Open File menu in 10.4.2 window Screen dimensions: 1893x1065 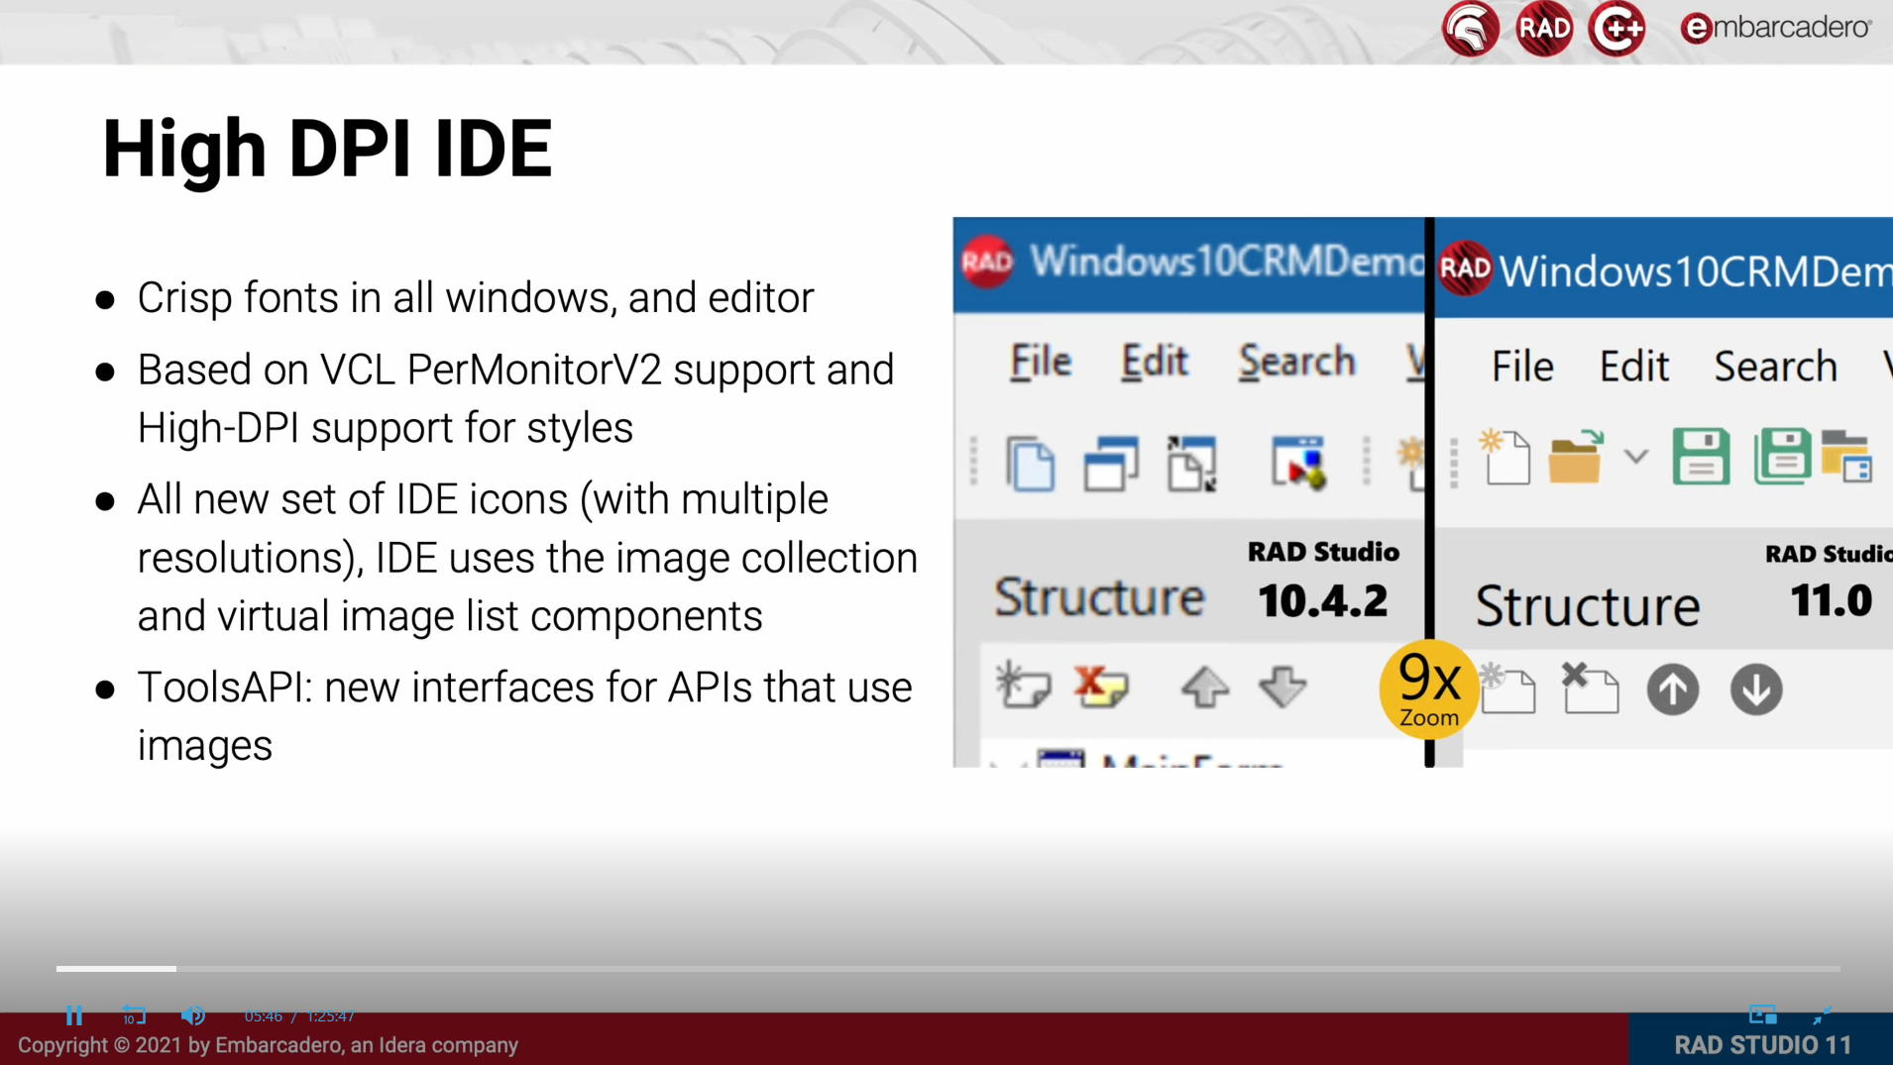pyautogui.click(x=1041, y=362)
